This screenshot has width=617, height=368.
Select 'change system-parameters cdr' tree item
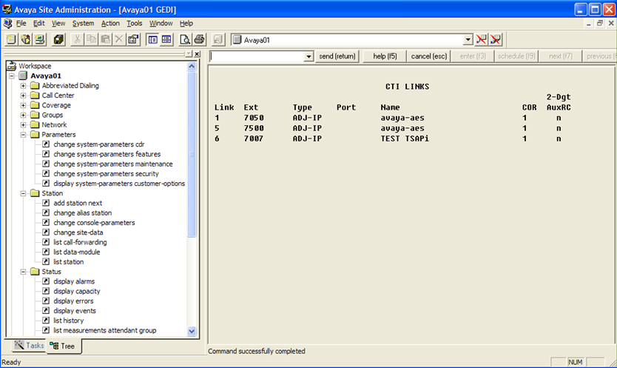pos(99,144)
